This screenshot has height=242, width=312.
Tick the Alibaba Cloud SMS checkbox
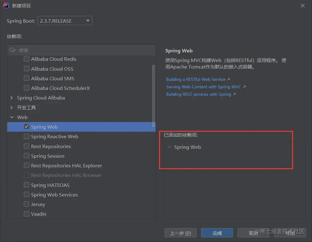pyautogui.click(x=26, y=78)
